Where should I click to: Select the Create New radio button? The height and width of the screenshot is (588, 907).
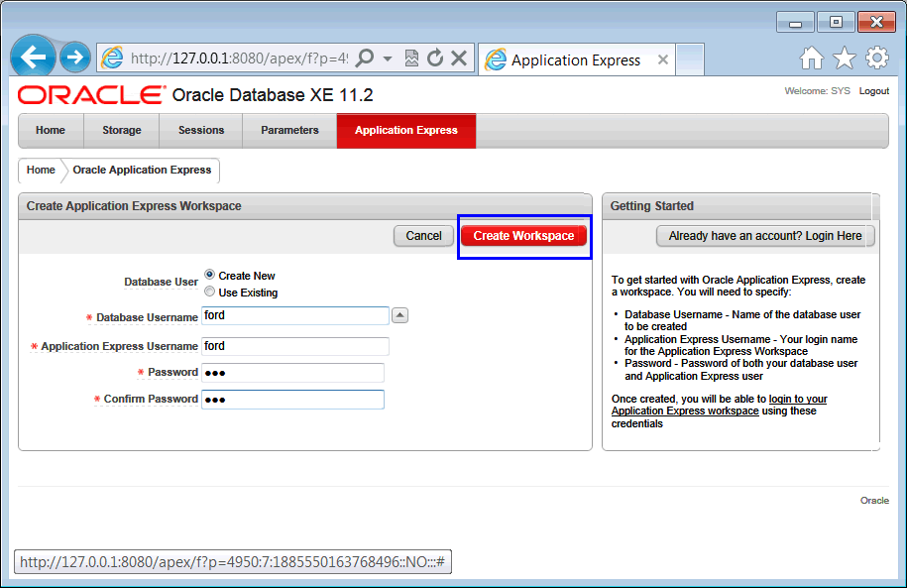(x=209, y=275)
